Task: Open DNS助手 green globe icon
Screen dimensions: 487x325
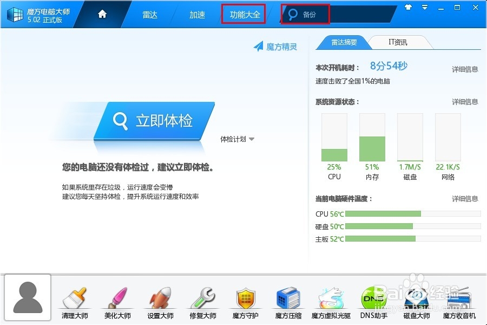Action: coord(373,298)
